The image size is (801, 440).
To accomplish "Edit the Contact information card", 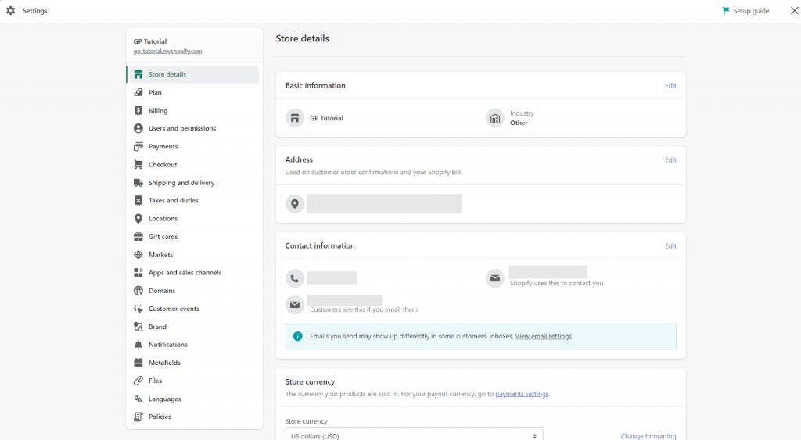I will pyautogui.click(x=670, y=246).
